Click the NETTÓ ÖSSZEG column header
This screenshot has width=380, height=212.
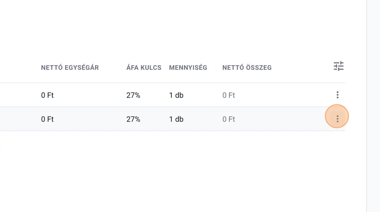247,68
